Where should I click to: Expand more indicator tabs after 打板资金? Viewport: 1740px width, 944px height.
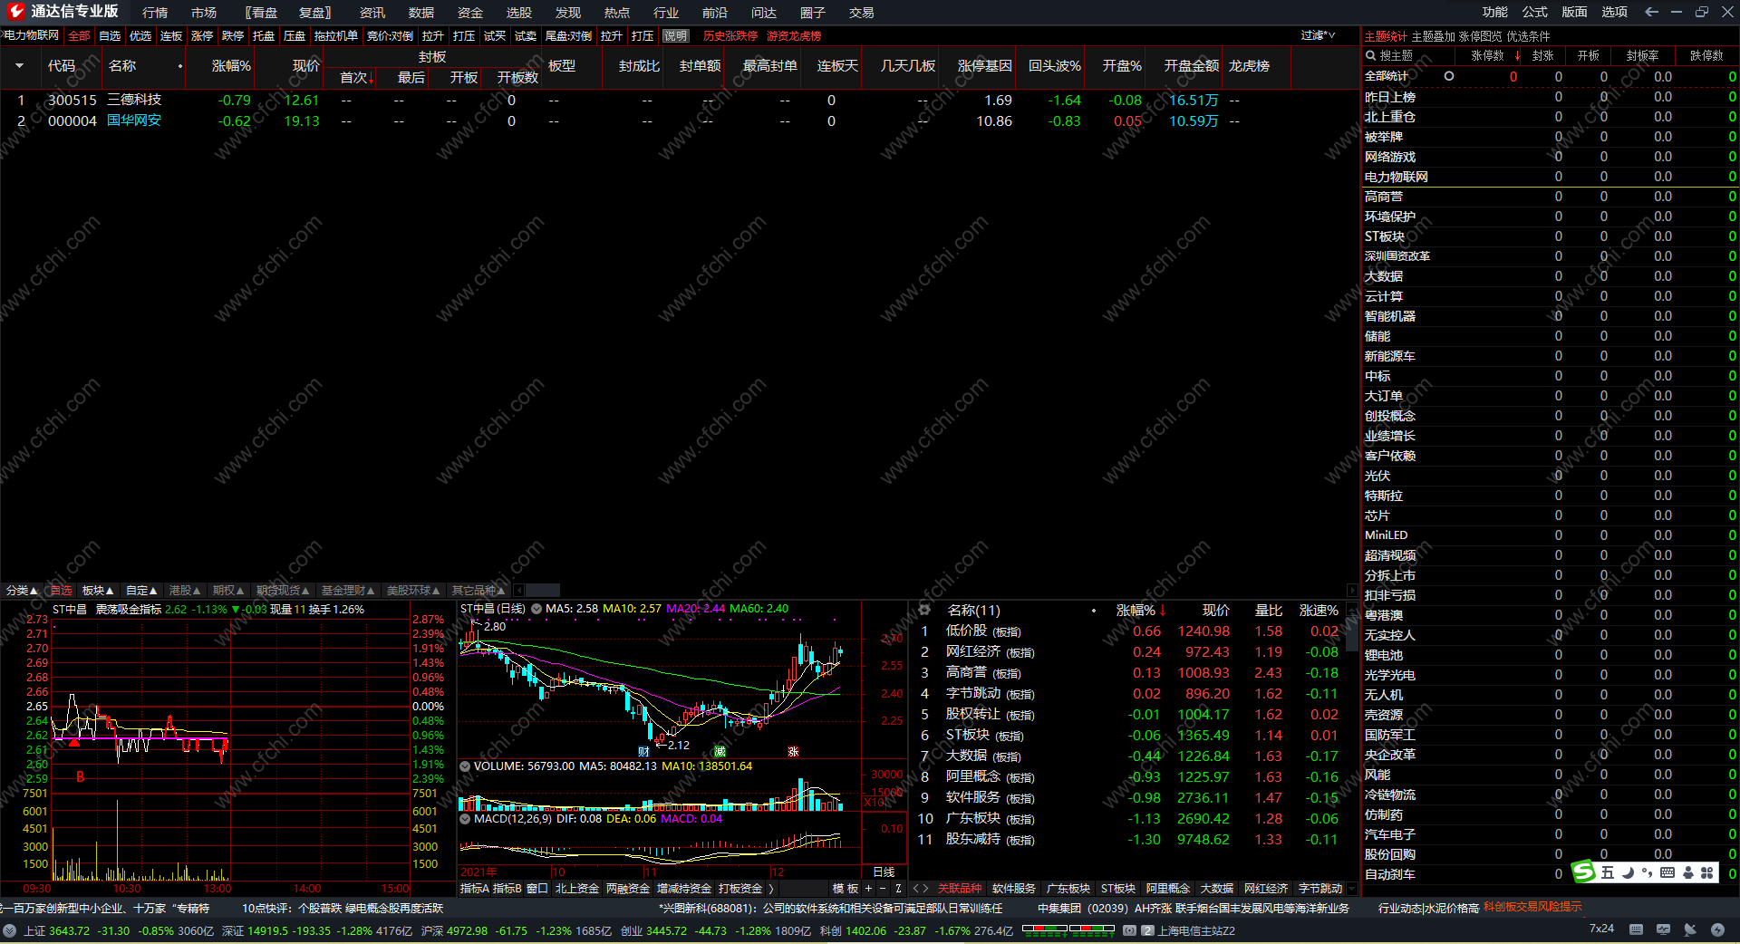(771, 889)
